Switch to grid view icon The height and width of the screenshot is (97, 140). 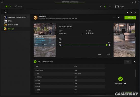(x=127, y=12)
